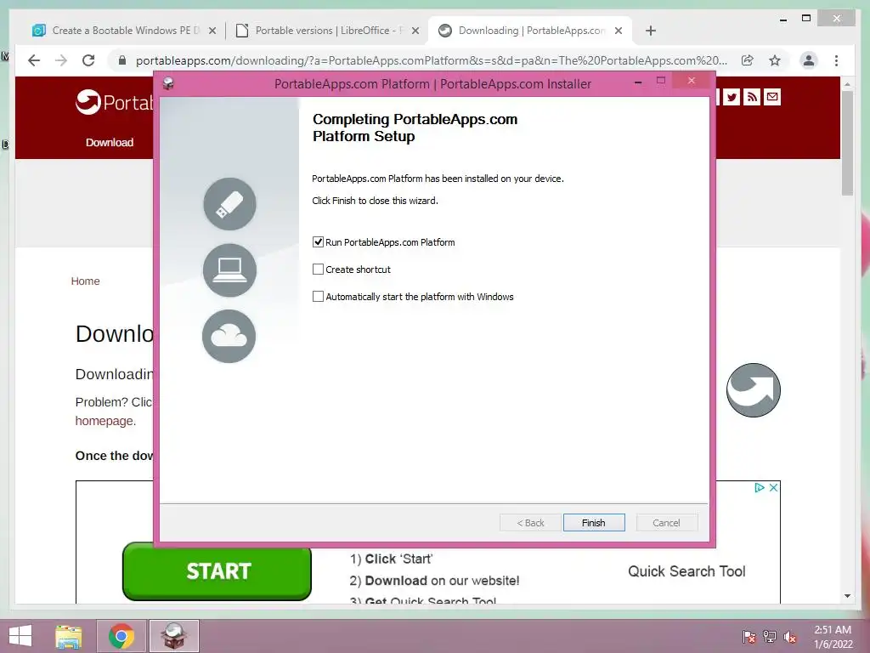
Task: Open the PortableApps RSS feed icon
Action: (752, 97)
